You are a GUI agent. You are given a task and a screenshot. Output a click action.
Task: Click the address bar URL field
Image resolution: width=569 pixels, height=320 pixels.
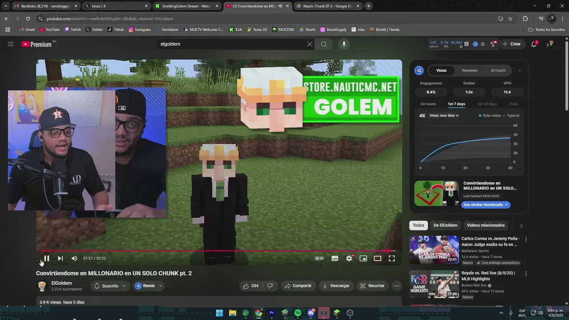coord(267,19)
